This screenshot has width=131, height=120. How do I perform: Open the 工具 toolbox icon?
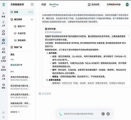[3, 76]
